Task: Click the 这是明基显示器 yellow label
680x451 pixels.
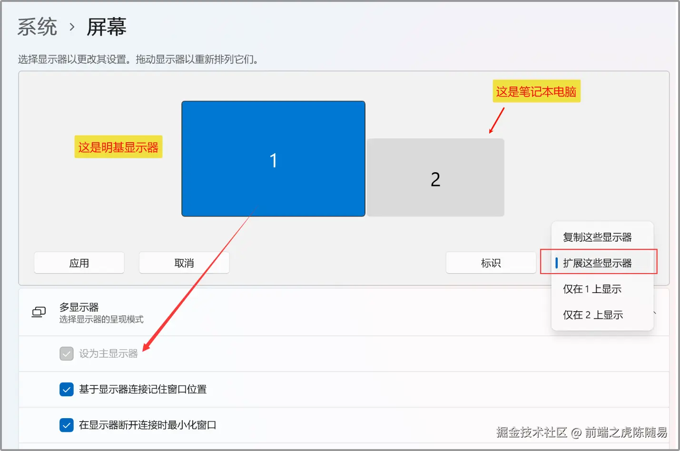Action: 118,147
